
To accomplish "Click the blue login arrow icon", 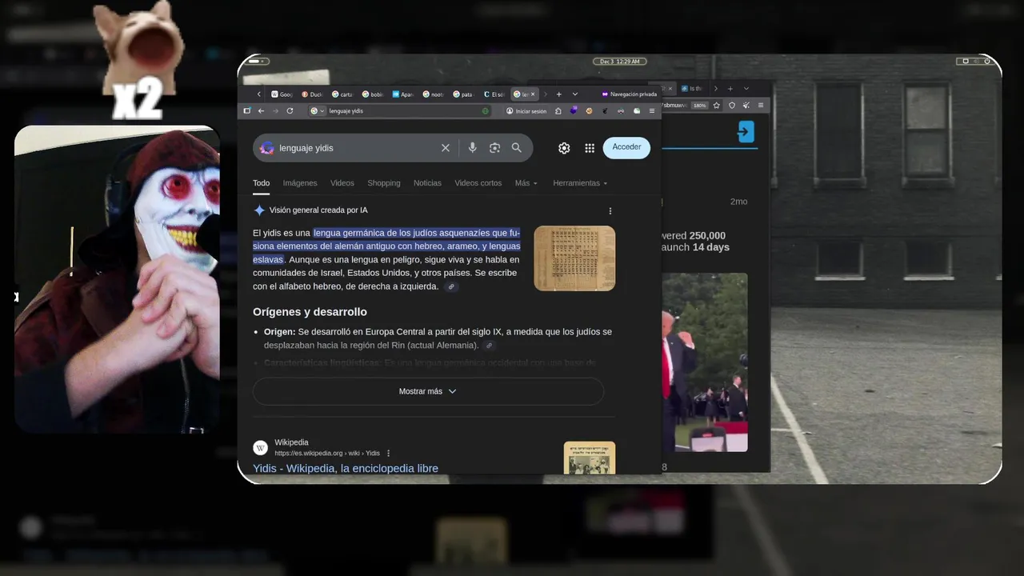I will [x=746, y=132].
